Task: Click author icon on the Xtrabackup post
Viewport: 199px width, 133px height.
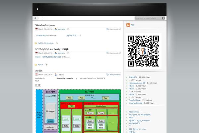Action: click(56, 29)
